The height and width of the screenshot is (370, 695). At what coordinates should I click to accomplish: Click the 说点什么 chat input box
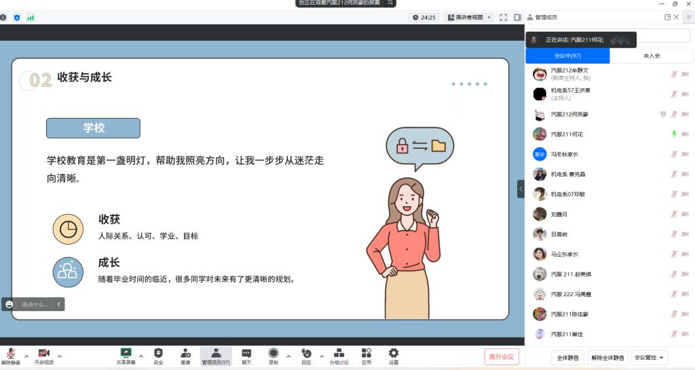click(x=35, y=304)
